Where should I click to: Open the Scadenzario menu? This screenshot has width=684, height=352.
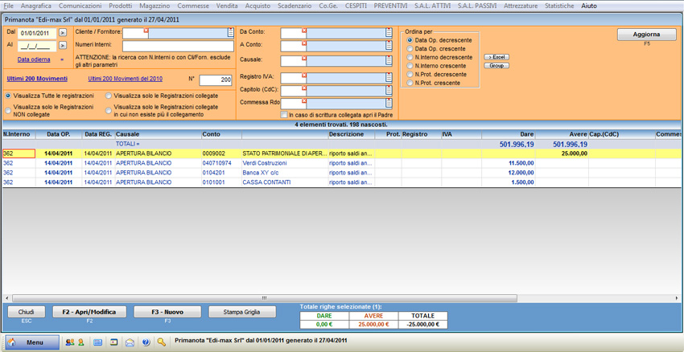[x=294, y=6]
